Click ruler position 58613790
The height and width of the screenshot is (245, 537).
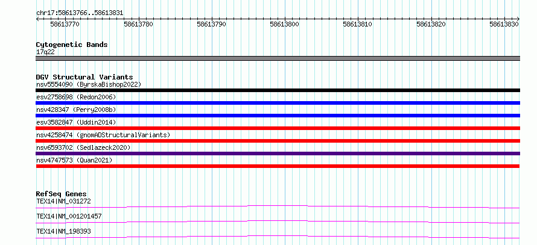pos(211,25)
